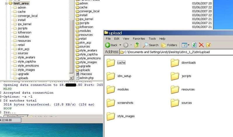Click the red X delete toolbar icon
This screenshot has width=233, height=137.
201,45
